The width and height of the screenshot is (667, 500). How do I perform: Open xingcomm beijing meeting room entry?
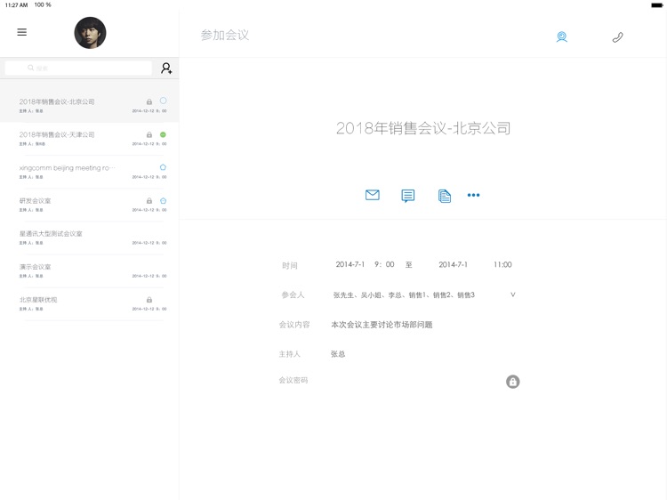click(89, 172)
